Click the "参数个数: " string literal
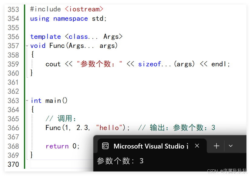The width and height of the screenshot is (251, 176). click(99, 64)
